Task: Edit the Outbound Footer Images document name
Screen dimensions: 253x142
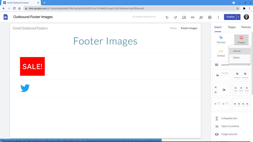Action: tap(33, 17)
